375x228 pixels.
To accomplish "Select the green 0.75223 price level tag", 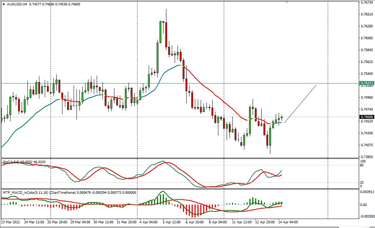I will pos(367,83).
